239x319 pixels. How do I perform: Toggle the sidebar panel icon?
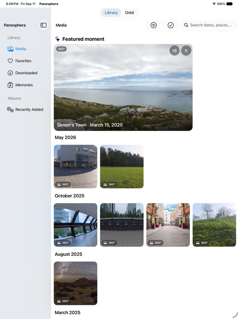pyautogui.click(x=44, y=25)
